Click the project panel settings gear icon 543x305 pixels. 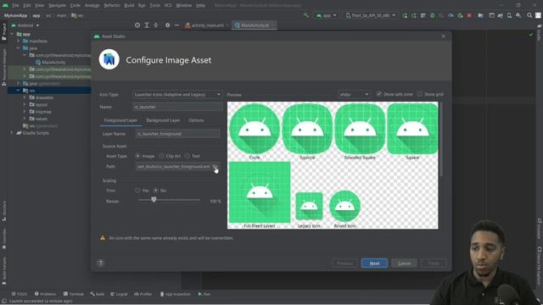tap(168, 25)
